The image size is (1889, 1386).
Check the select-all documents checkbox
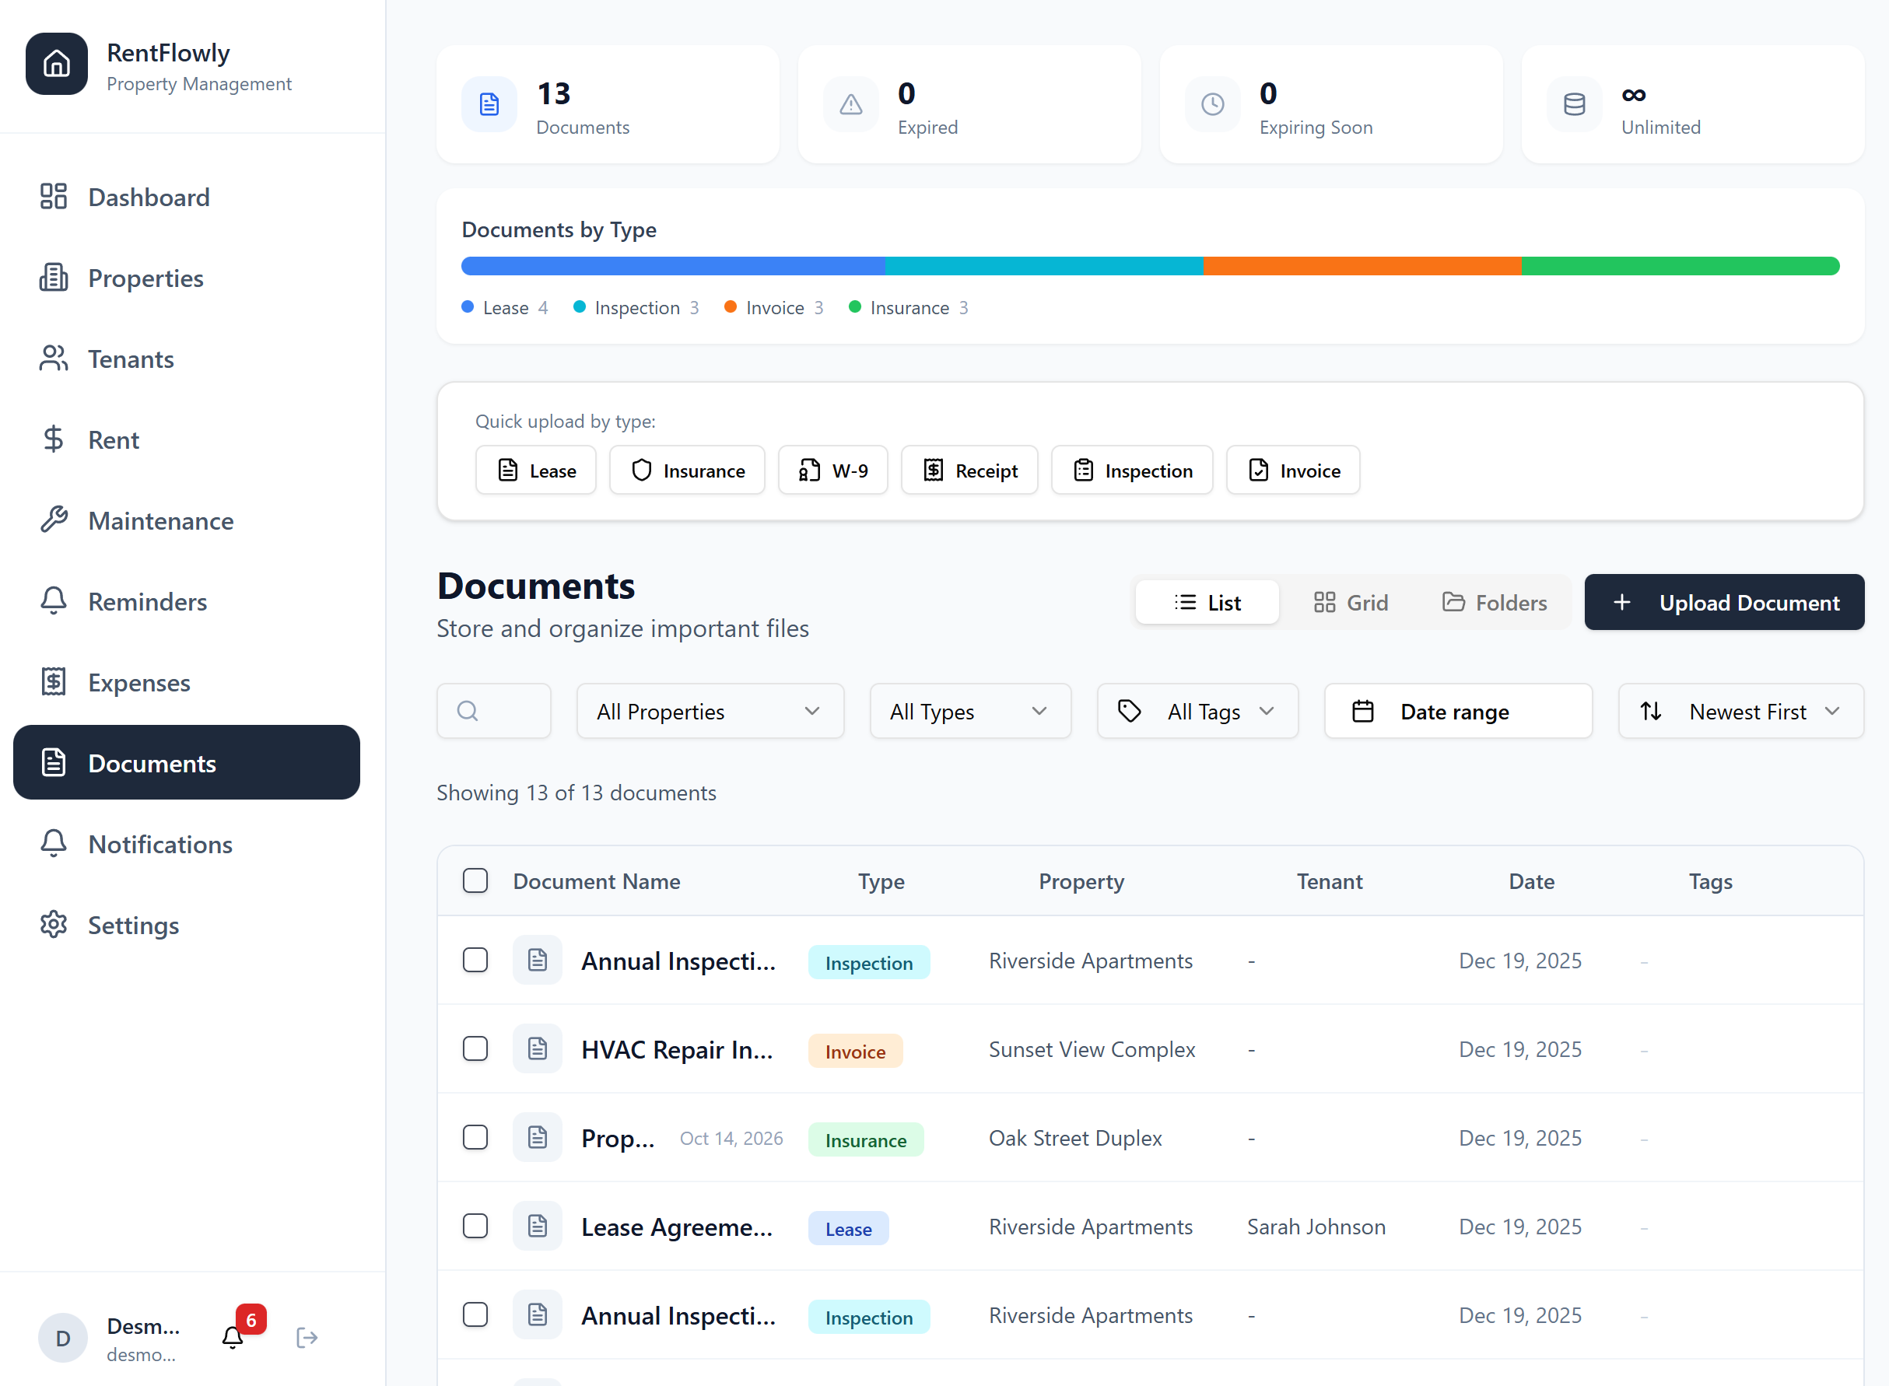tap(475, 881)
